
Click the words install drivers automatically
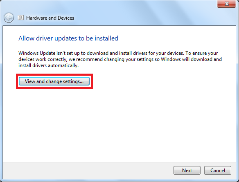48,65
